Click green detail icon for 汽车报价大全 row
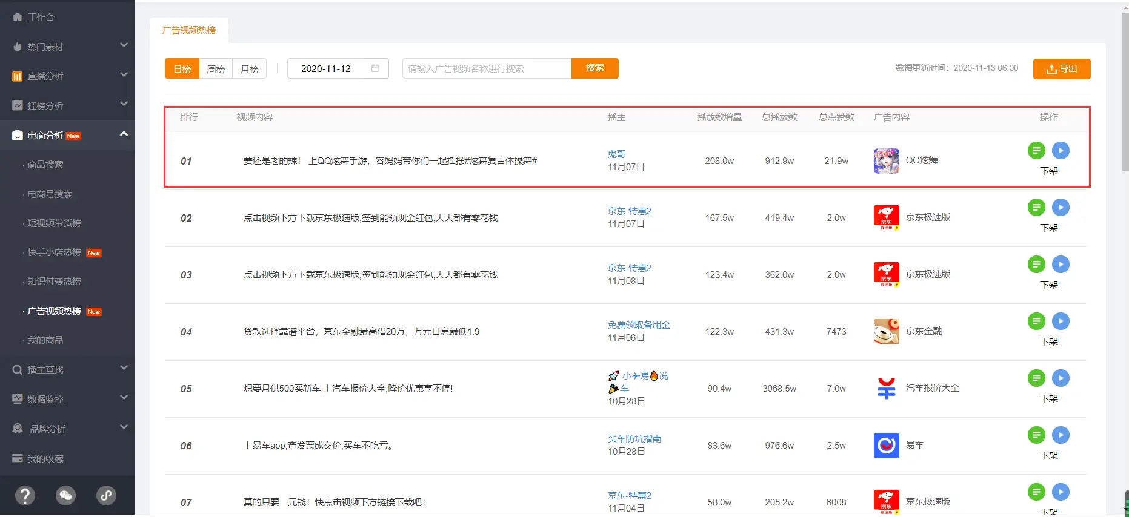Screen dimensions: 1129x517 tap(1036, 378)
